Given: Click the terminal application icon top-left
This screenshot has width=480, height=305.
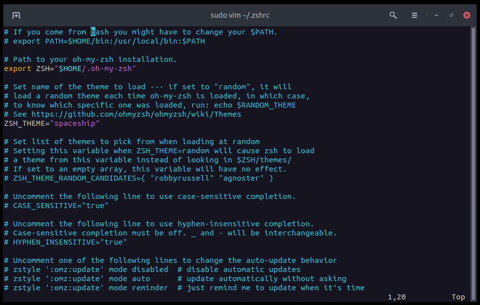Looking at the screenshot, I should [x=16, y=15].
